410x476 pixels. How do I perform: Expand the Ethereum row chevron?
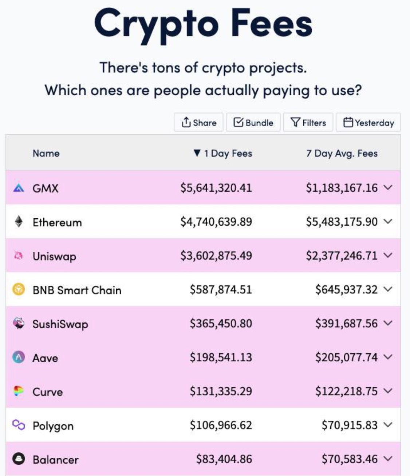coord(388,222)
